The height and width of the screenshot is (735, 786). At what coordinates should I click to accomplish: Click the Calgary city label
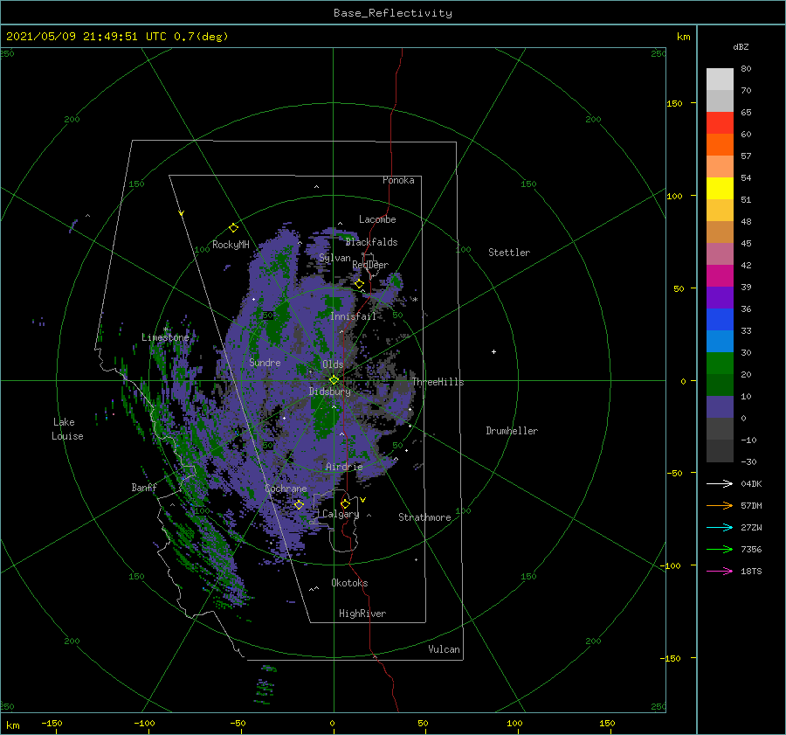coord(341,514)
